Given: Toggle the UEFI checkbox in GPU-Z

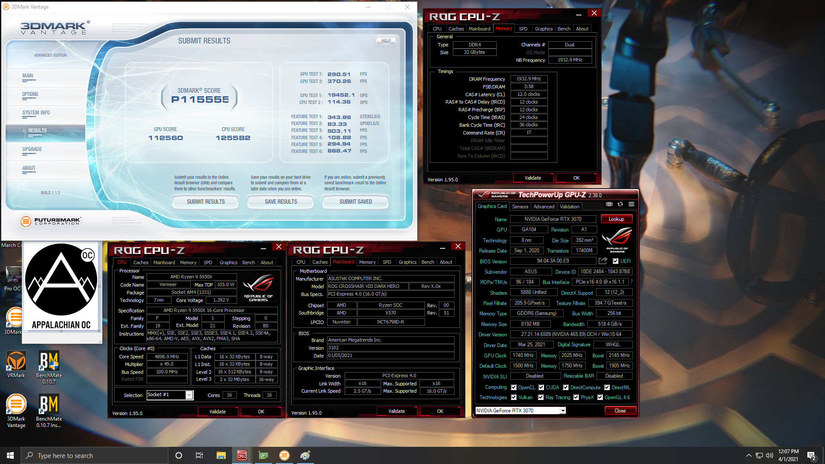Looking at the screenshot, I should tap(615, 261).
